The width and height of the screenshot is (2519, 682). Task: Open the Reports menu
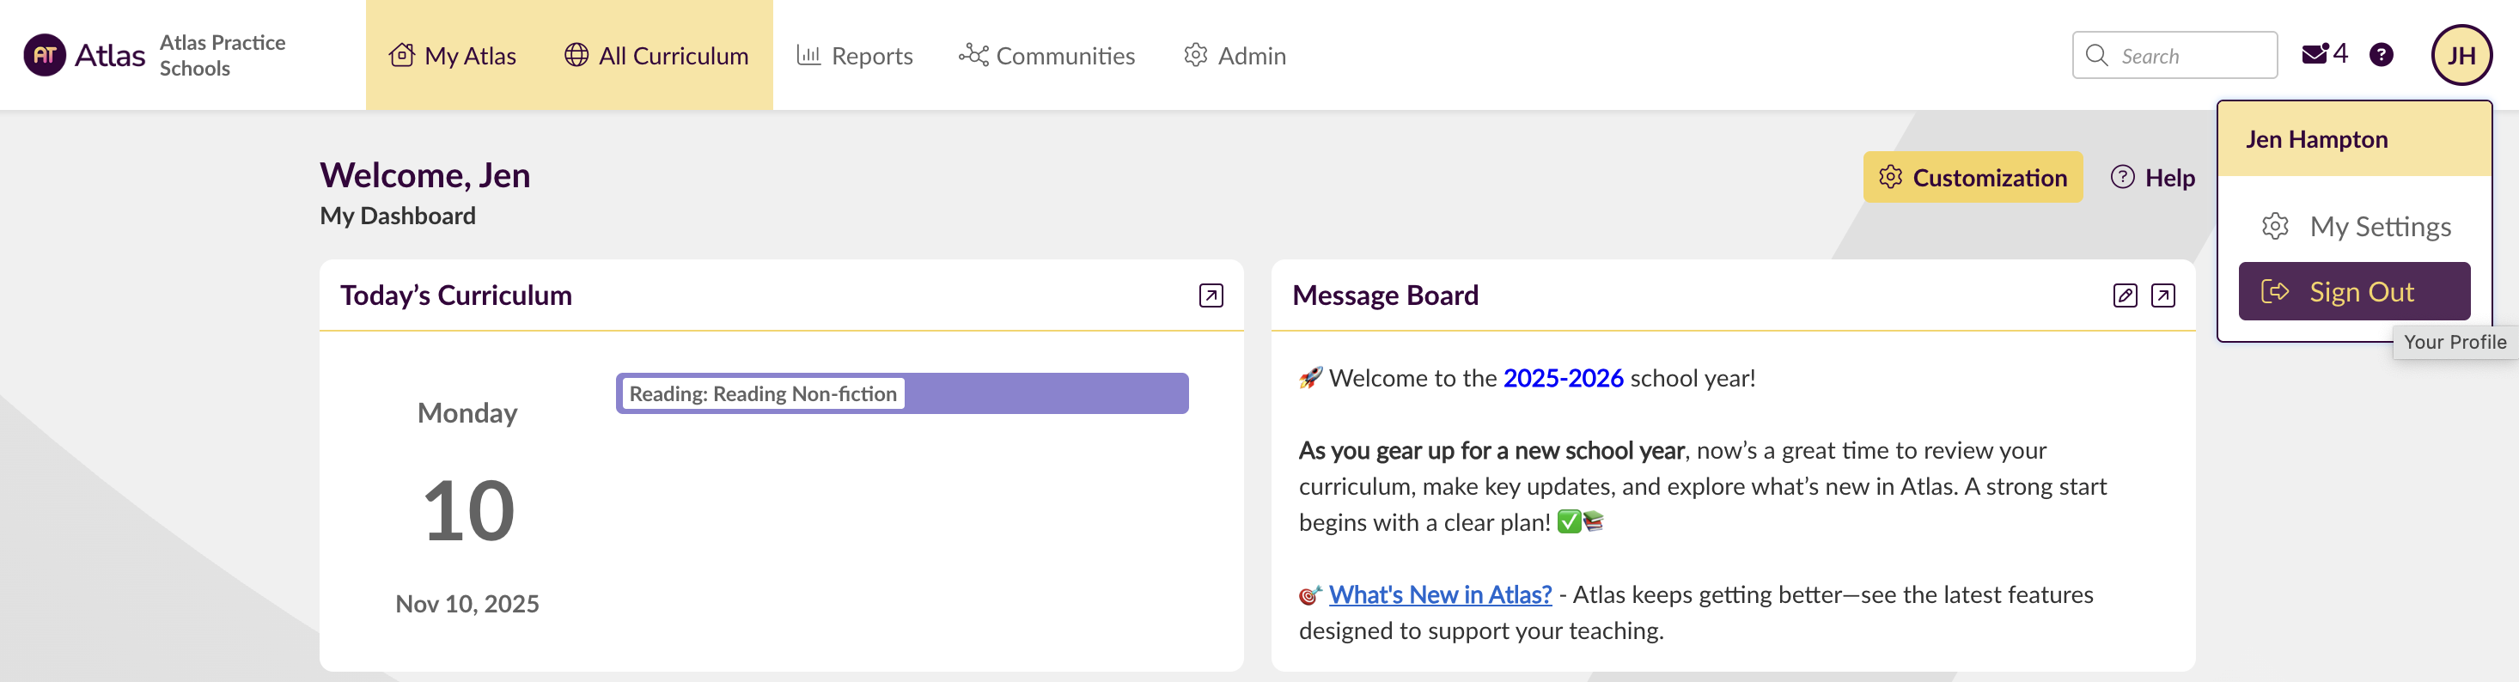click(x=855, y=56)
